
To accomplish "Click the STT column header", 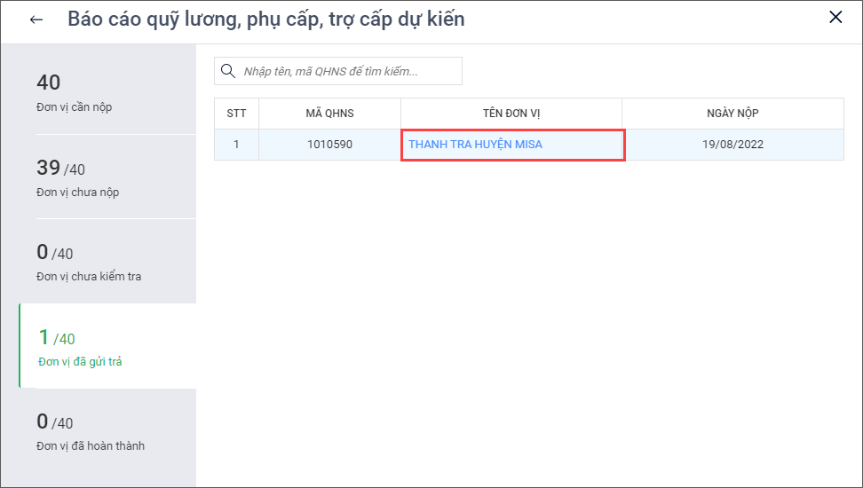I will click(x=236, y=114).
